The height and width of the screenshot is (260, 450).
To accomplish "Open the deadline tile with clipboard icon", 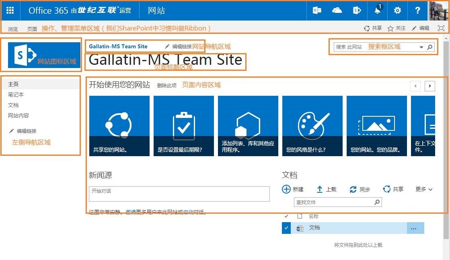I will point(184,126).
